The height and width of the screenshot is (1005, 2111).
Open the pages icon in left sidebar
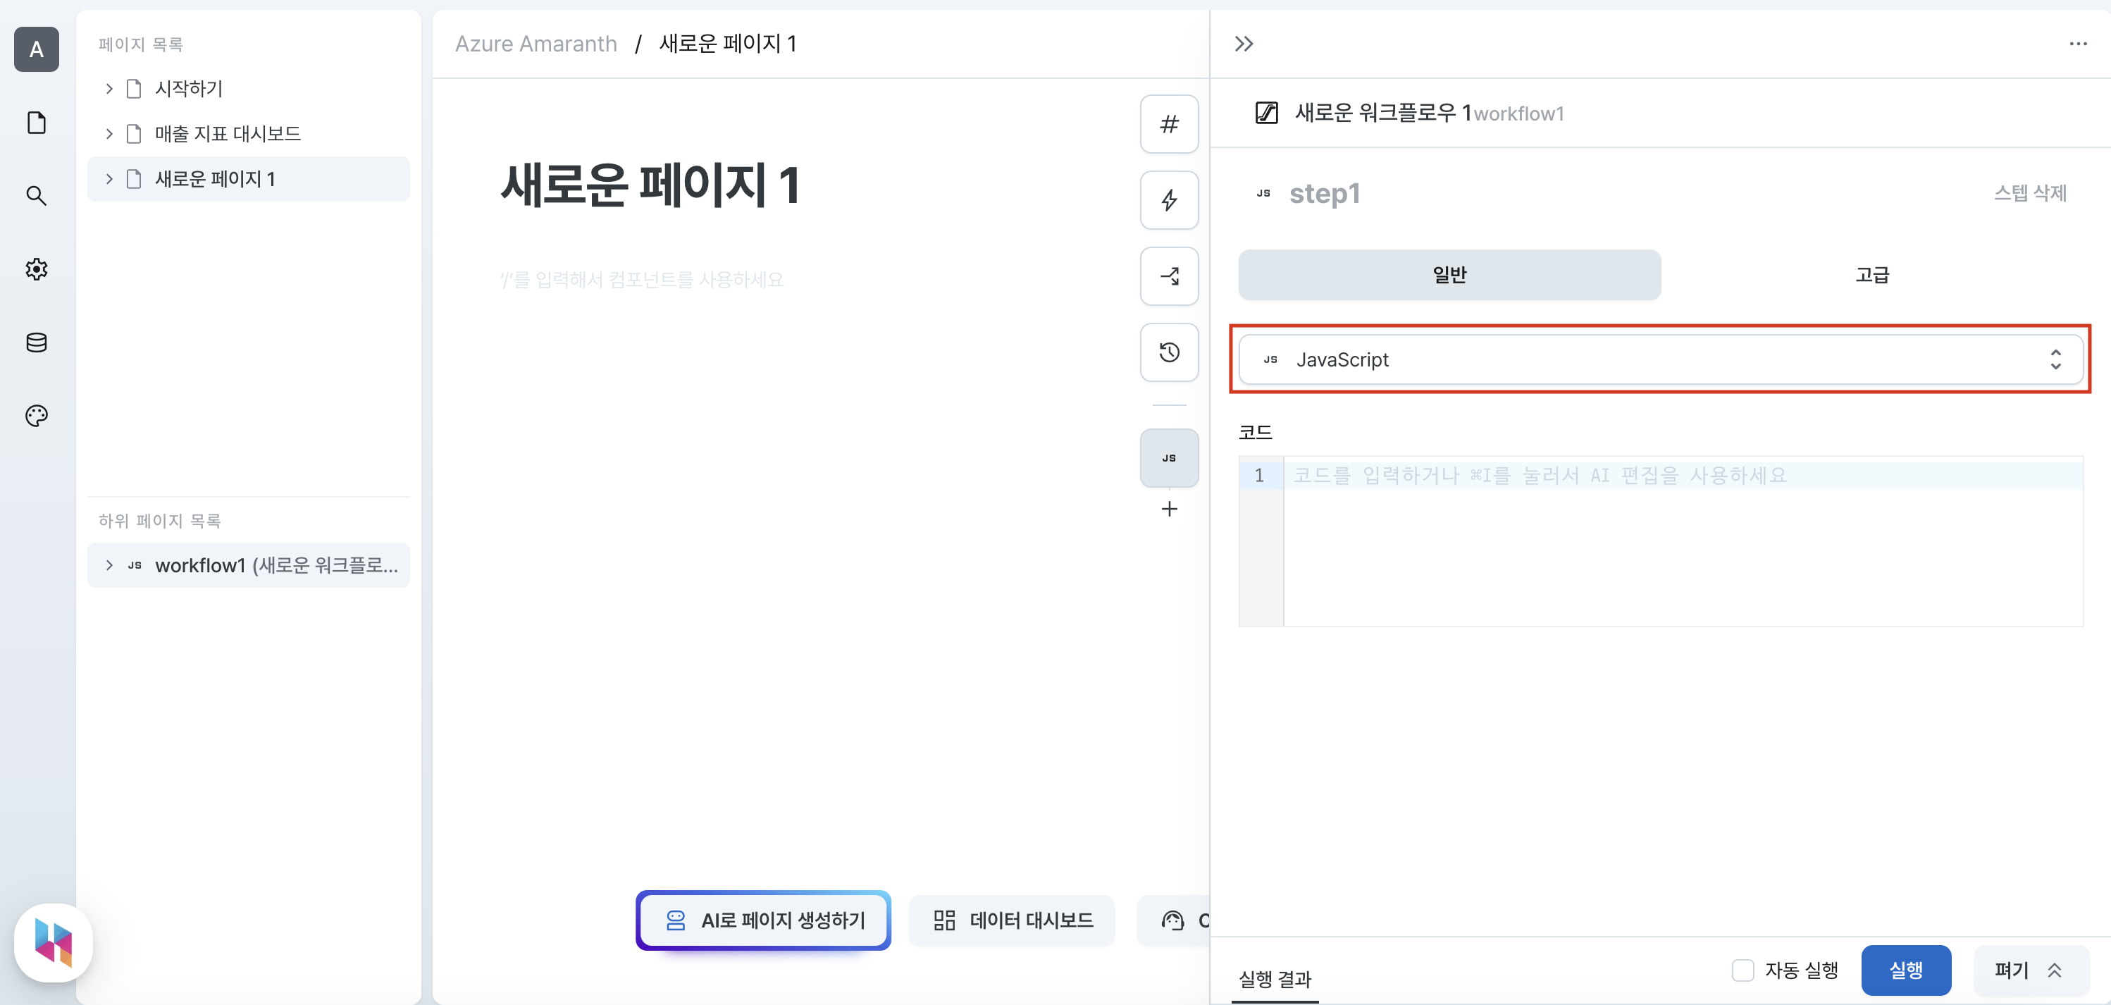[36, 123]
